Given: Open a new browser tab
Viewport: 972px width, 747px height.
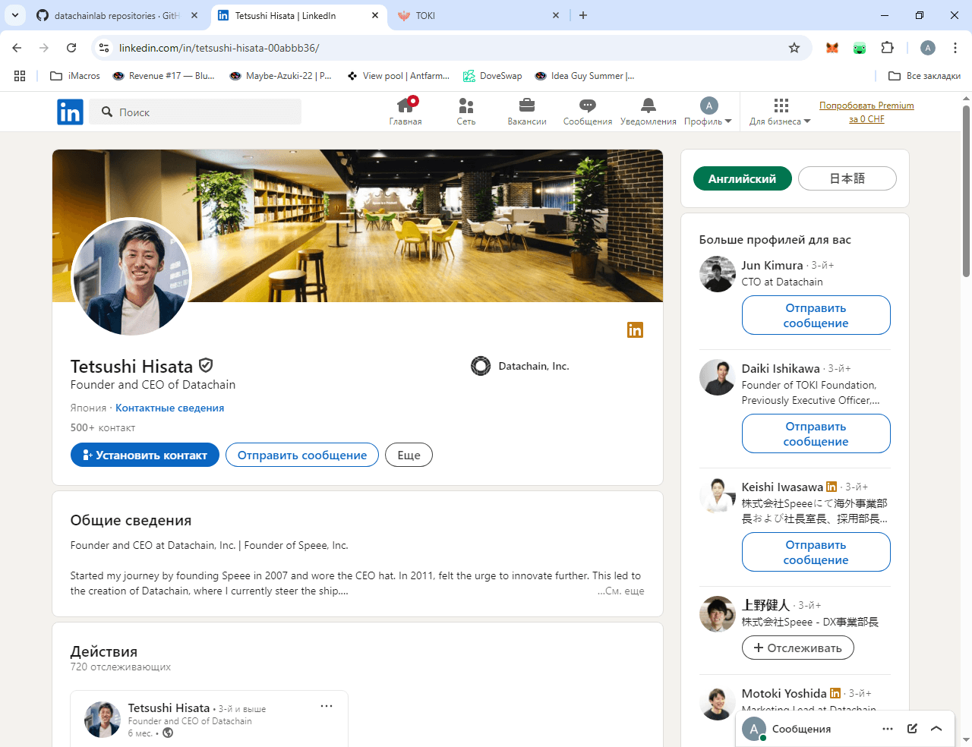Looking at the screenshot, I should click(583, 15).
